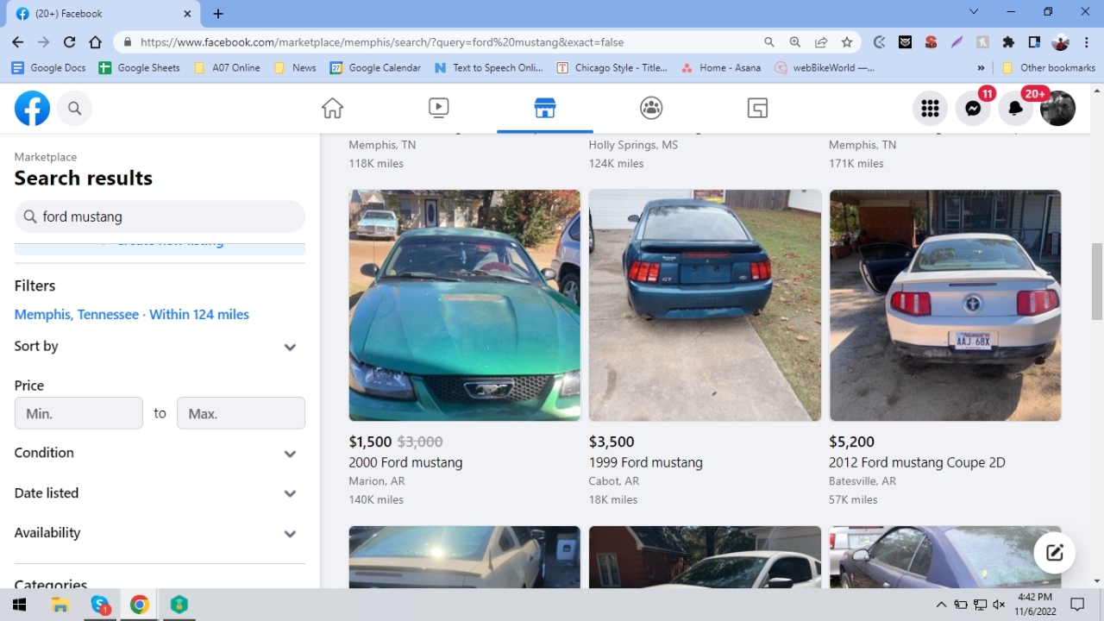Screen dimensions: 1104x621
Task: Open the Text to Speech bookmark
Action: click(489, 67)
